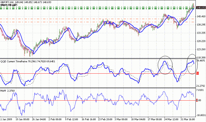
Task: Select the 23 Feb 20:00 date label
Action: (105, 119)
